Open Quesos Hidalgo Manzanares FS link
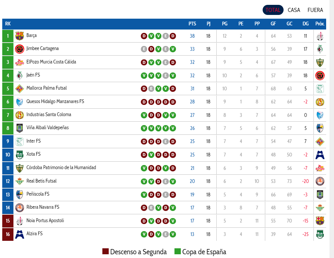Image resolution: width=334 pixels, height=258 pixels. pos(55,101)
